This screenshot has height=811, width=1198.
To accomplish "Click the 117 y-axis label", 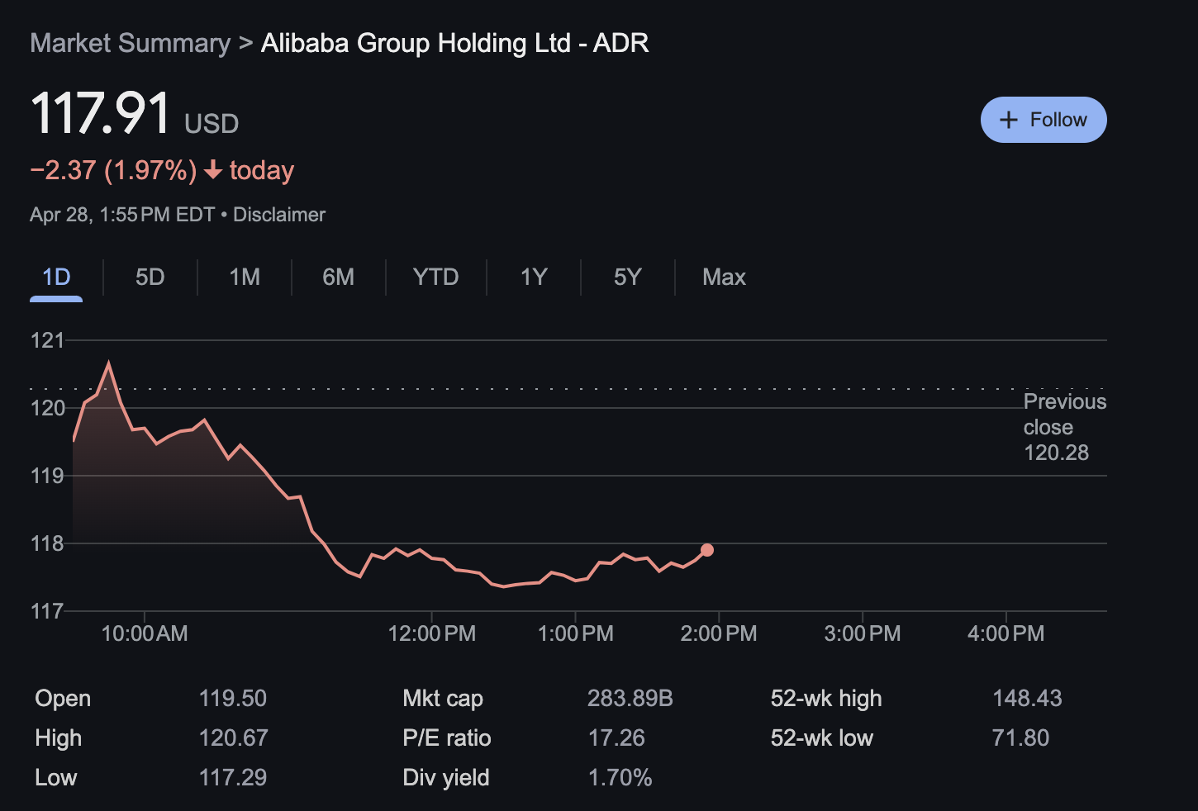I will point(47,611).
